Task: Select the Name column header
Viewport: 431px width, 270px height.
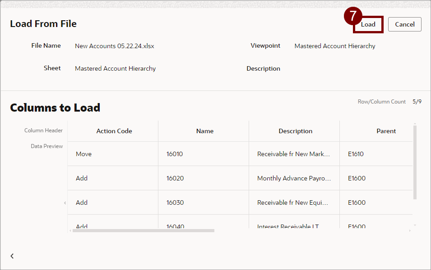Action: [x=204, y=131]
